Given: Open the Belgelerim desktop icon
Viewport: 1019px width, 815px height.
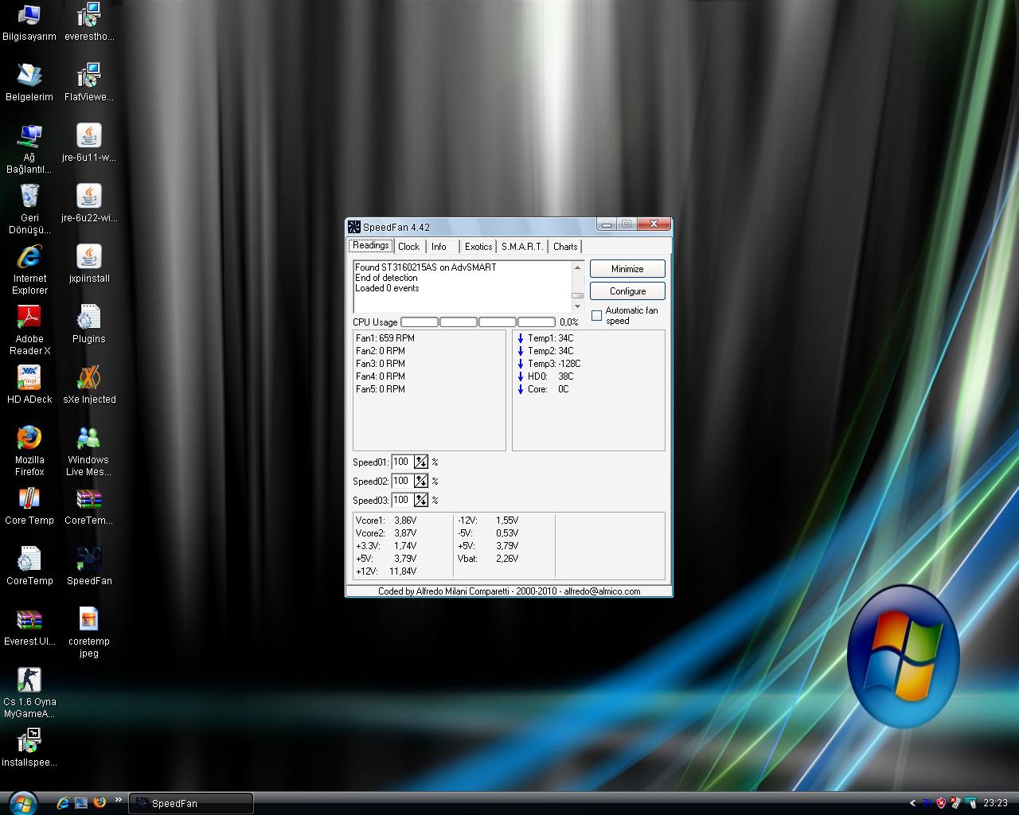Looking at the screenshot, I should tap(29, 83).
